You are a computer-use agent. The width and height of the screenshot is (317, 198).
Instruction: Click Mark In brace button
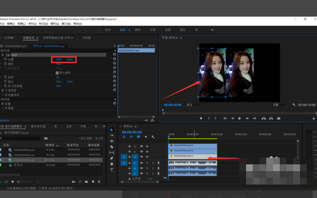[x=209, y=118]
